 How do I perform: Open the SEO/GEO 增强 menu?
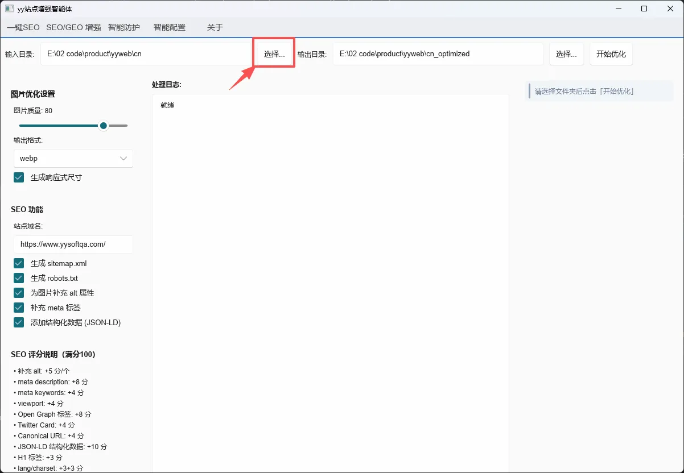73,27
